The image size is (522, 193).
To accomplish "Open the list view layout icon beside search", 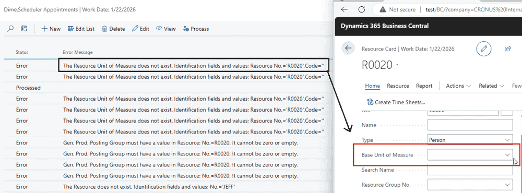I will 24,29.
